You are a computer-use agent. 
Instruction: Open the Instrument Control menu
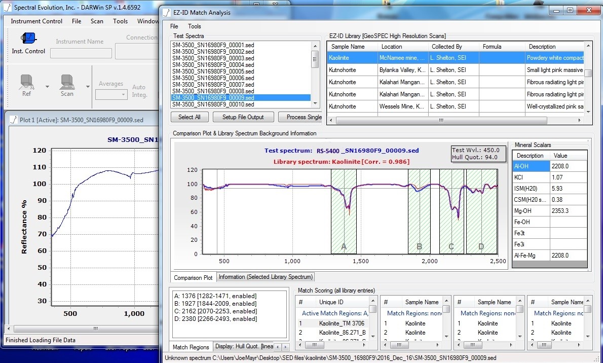pos(36,21)
